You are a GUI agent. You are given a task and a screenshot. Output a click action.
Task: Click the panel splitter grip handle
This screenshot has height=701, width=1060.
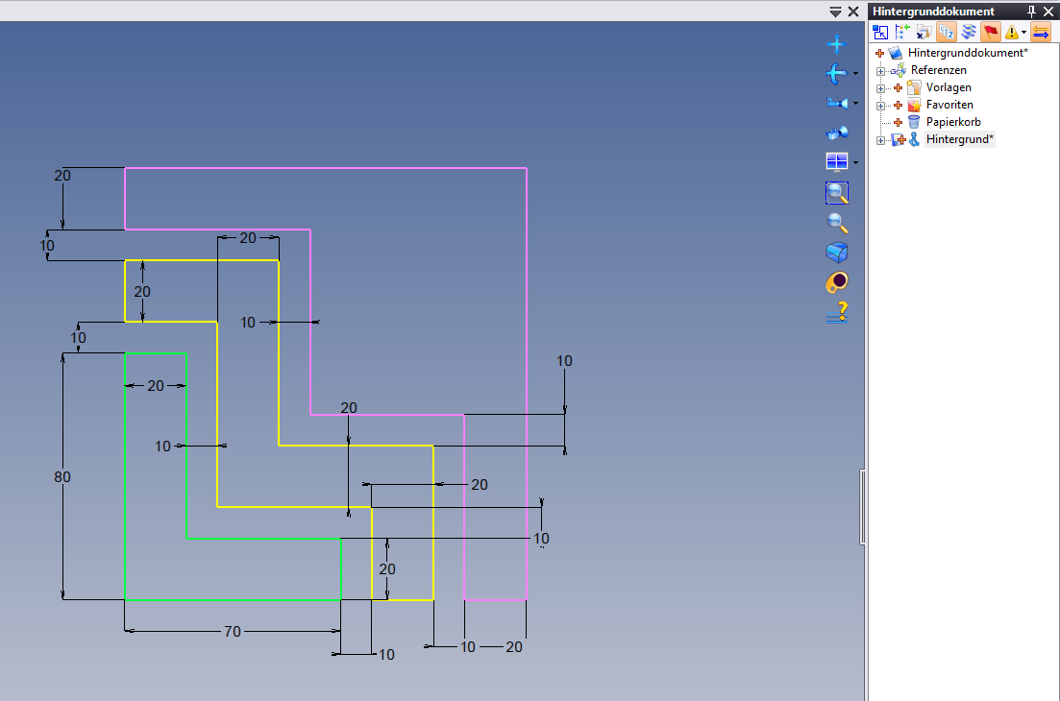click(863, 506)
